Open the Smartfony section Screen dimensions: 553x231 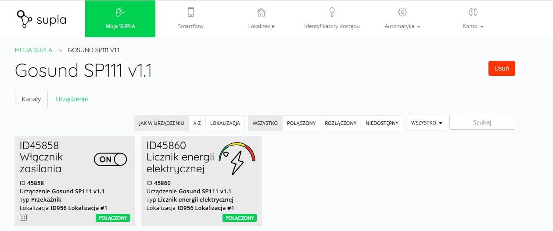pyautogui.click(x=190, y=26)
